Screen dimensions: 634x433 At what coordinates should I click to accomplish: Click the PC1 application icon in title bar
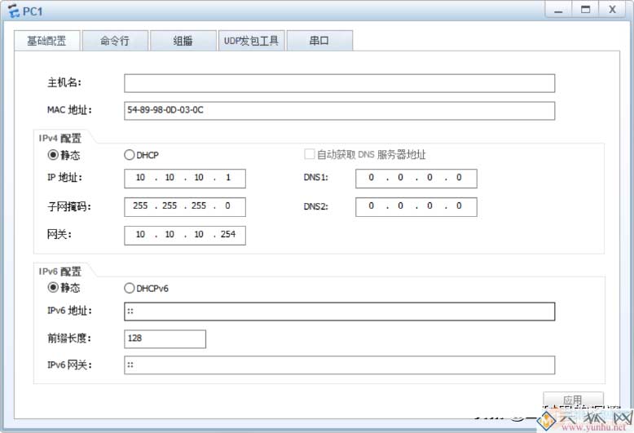[x=13, y=10]
